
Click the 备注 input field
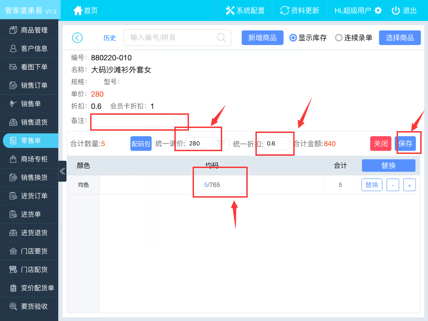click(133, 121)
